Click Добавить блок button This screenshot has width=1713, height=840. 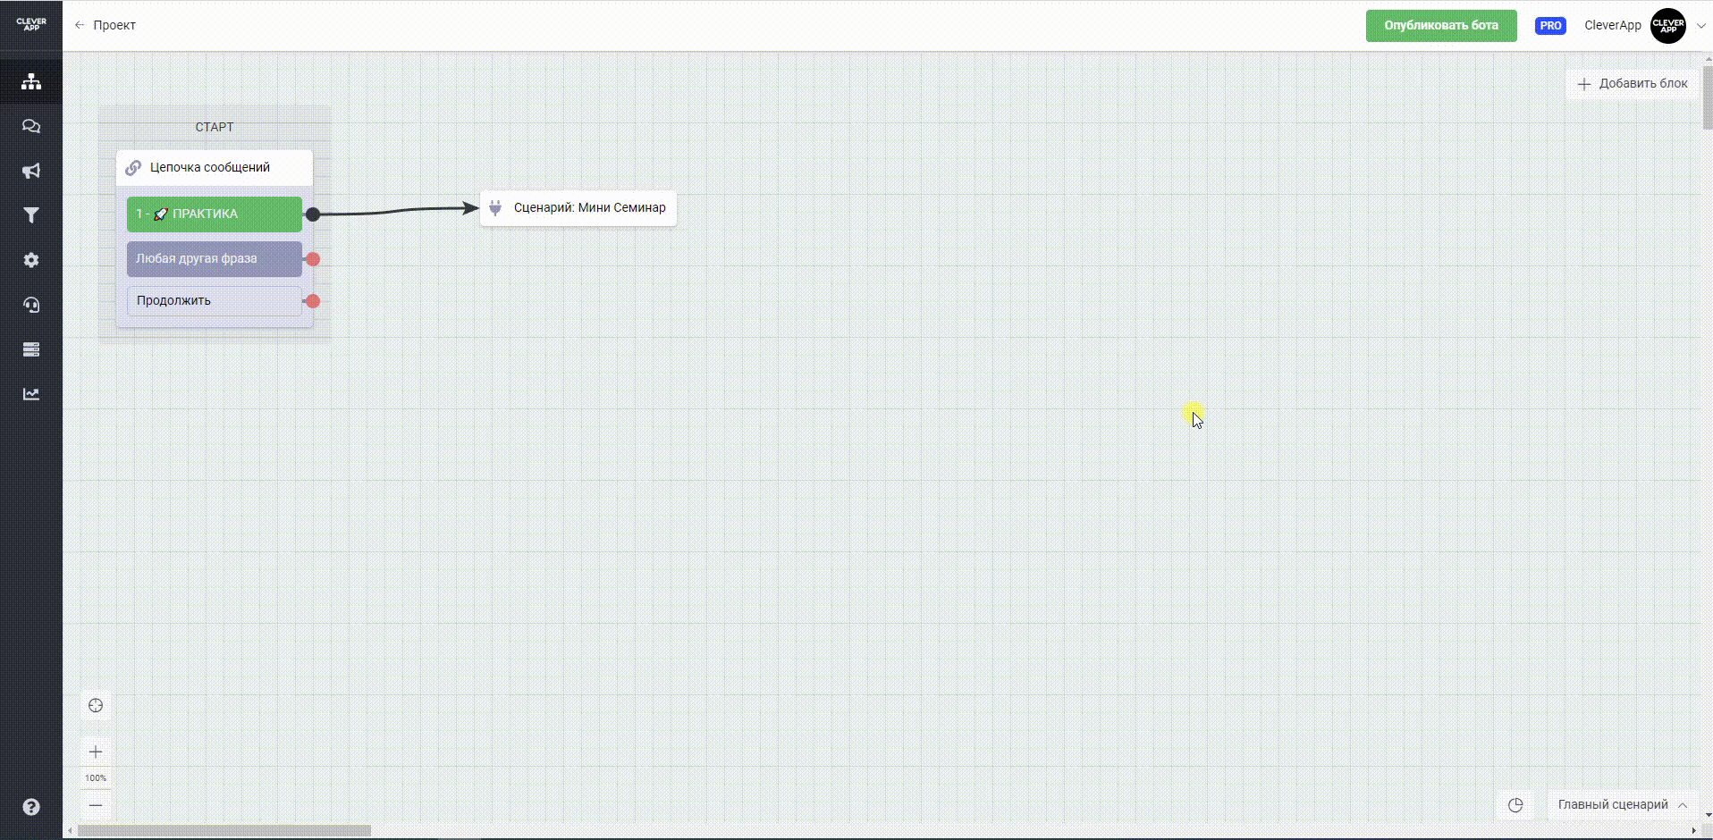[x=1633, y=83]
